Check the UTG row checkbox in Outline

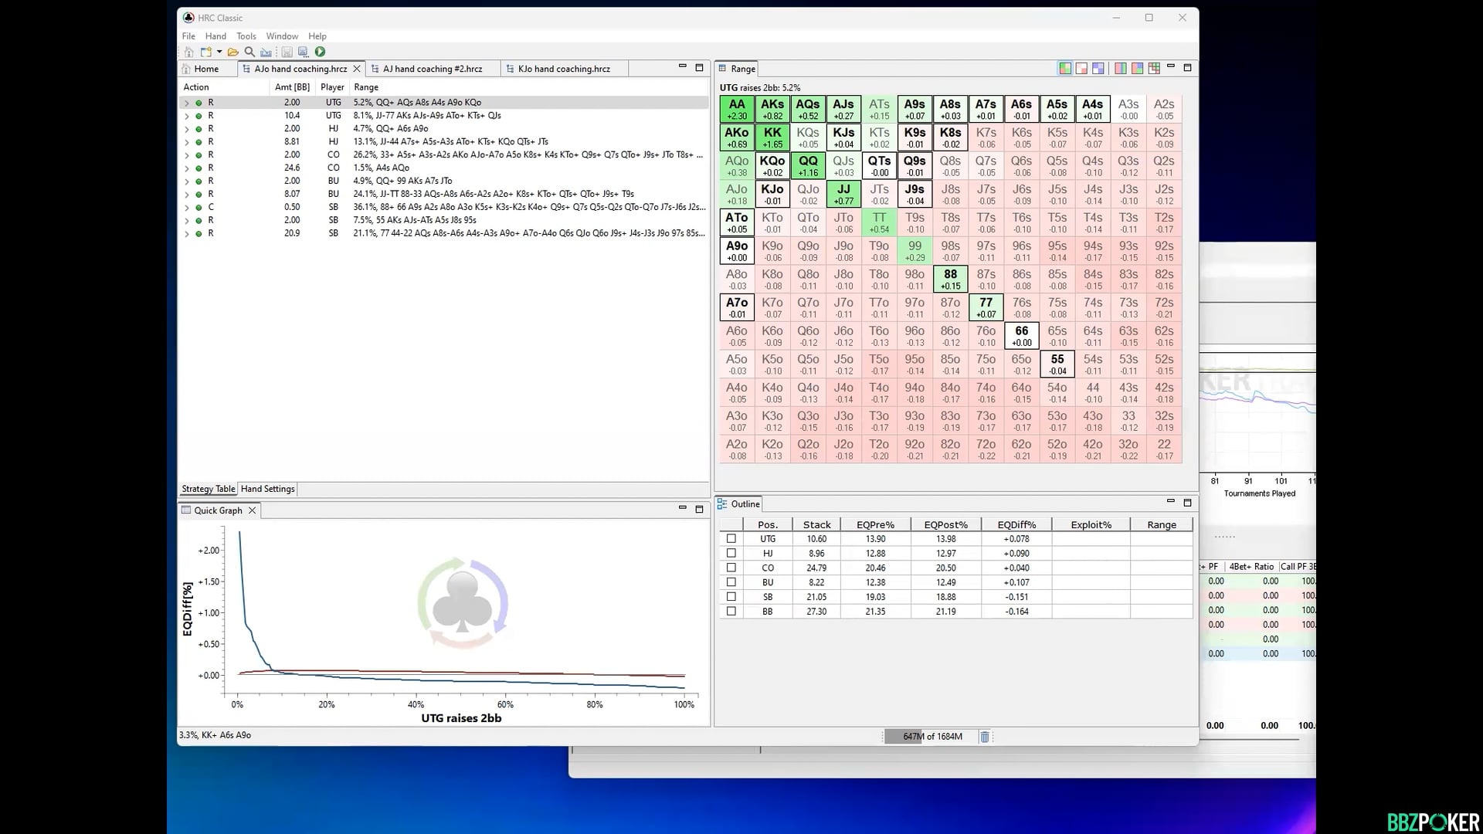(731, 539)
